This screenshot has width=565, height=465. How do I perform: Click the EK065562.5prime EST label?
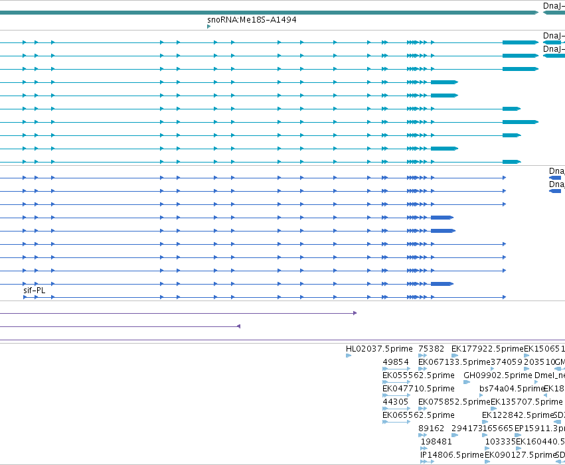coord(418,415)
